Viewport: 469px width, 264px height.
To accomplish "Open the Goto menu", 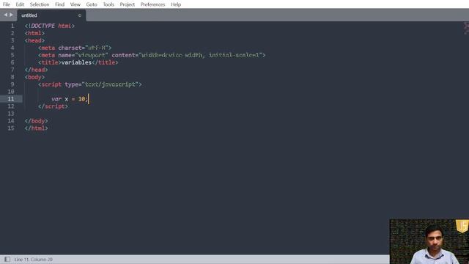I will [x=92, y=4].
